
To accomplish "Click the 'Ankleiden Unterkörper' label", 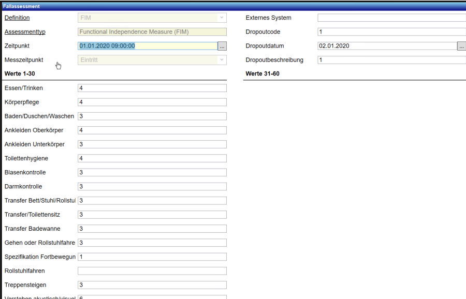I will point(35,144).
